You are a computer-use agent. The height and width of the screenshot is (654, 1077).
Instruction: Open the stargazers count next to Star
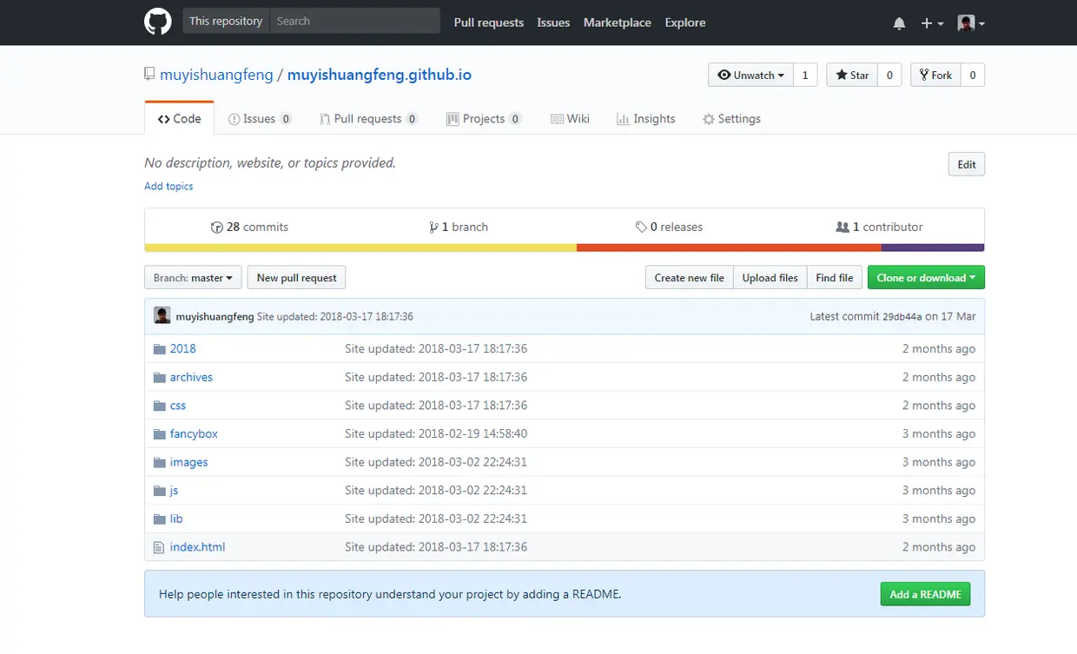pos(889,76)
